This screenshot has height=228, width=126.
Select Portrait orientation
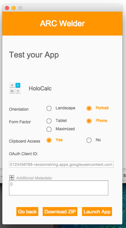click(x=89, y=108)
